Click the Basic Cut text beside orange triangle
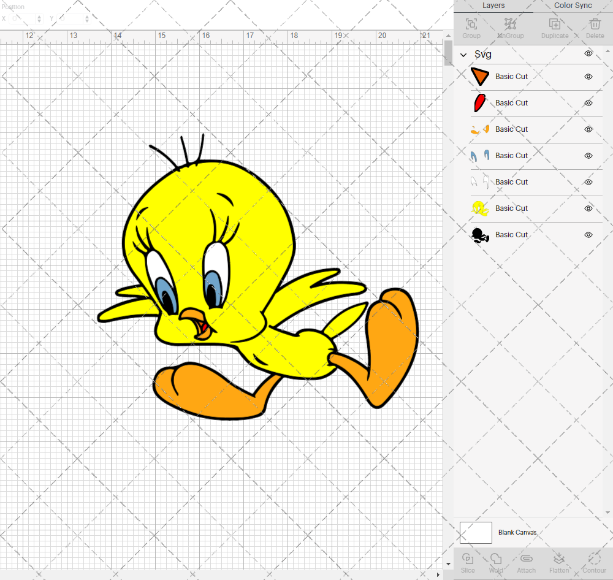Image resolution: width=613 pixels, height=580 pixels. point(511,77)
